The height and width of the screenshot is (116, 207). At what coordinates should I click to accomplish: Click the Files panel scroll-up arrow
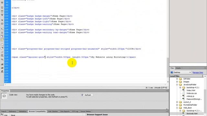coord(205,76)
